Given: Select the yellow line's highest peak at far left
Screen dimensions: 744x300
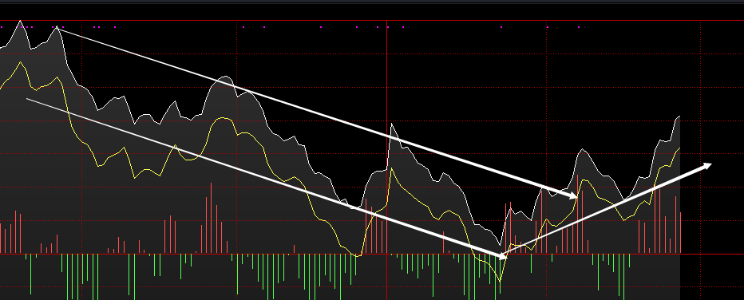Looking at the screenshot, I should pos(20,62).
